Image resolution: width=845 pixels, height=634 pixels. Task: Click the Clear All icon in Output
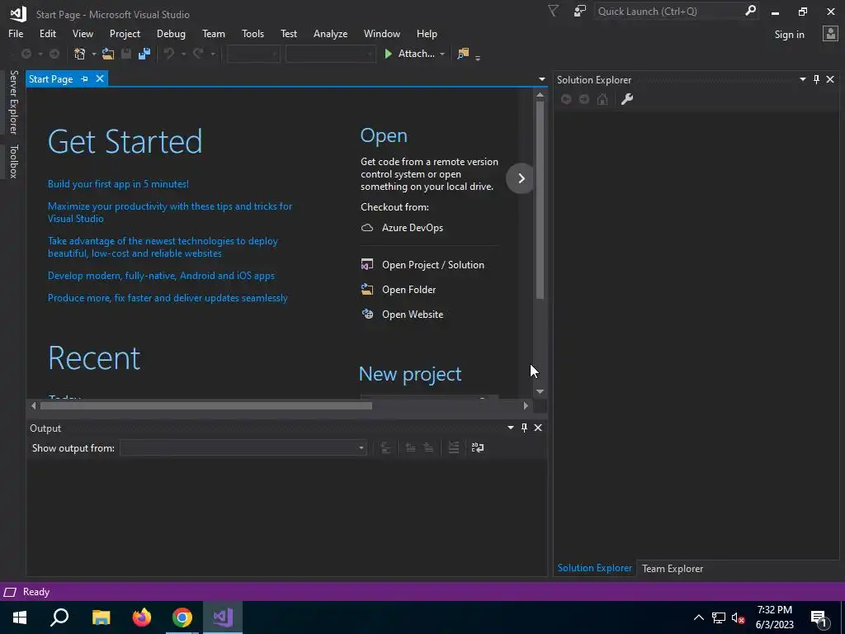coord(454,447)
